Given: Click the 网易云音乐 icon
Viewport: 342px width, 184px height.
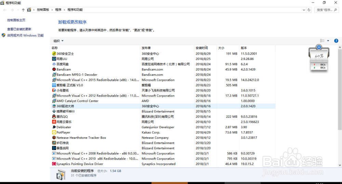Looking at the screenshot, I should [x=54, y=122].
